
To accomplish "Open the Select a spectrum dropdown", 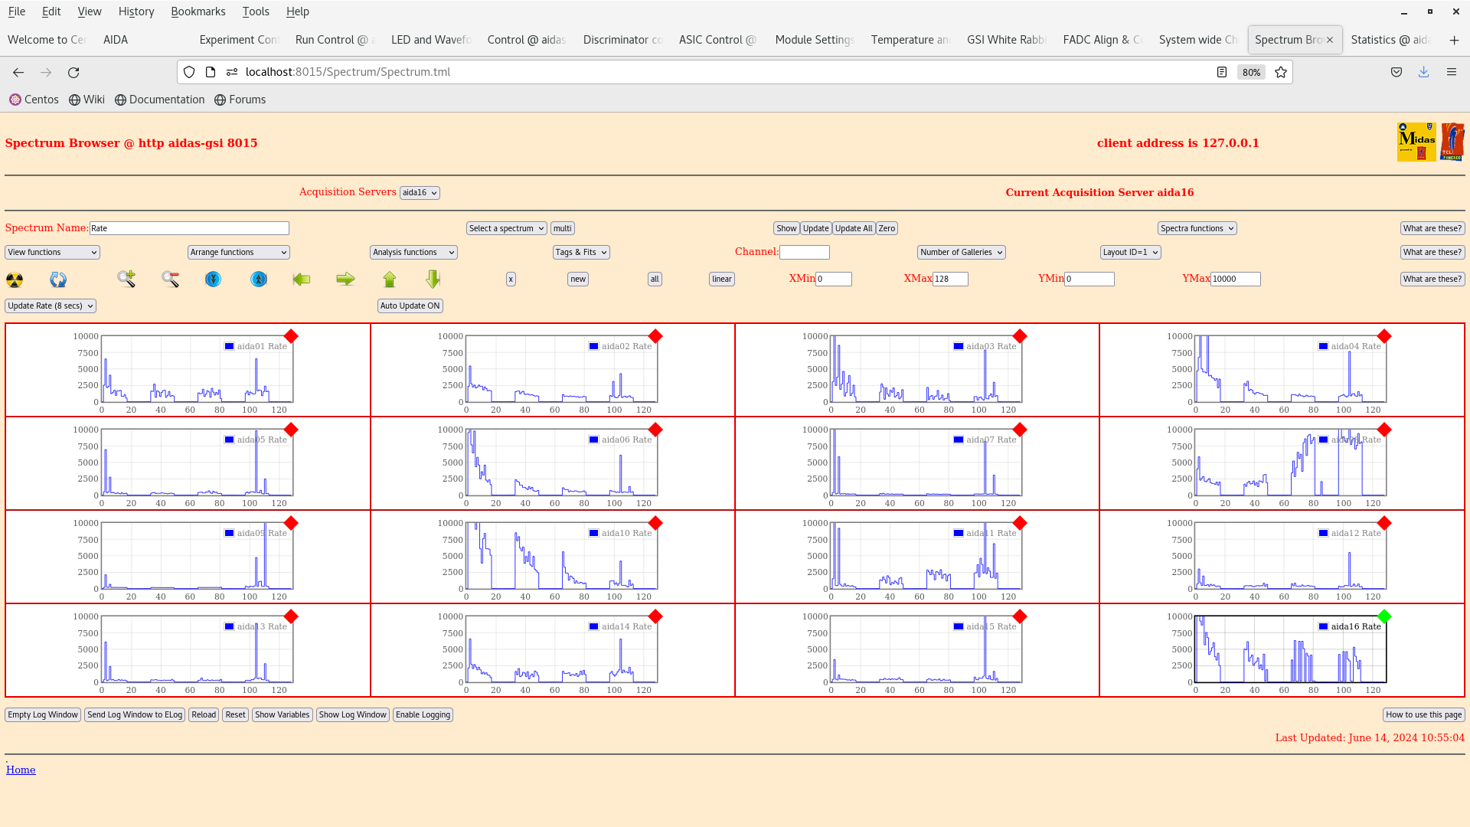I will click(x=506, y=227).
